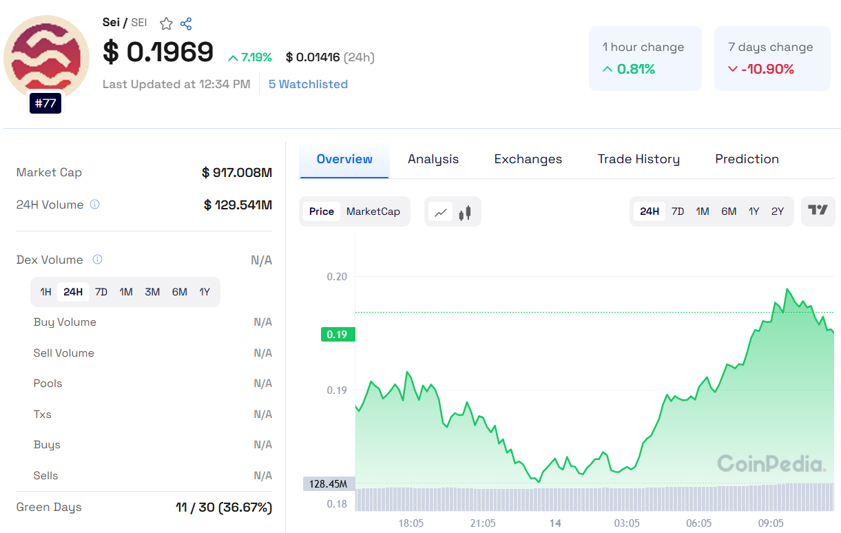Viewport: 841px width, 533px height.
Task: Switch to the Overview tab
Action: (344, 159)
